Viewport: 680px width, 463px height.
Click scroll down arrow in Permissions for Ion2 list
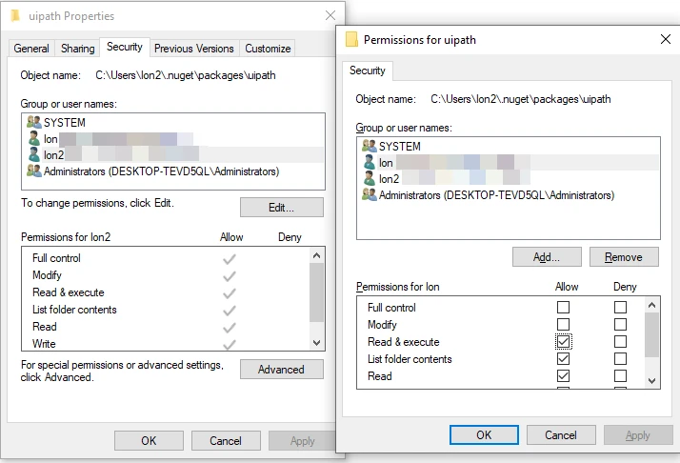coord(316,342)
